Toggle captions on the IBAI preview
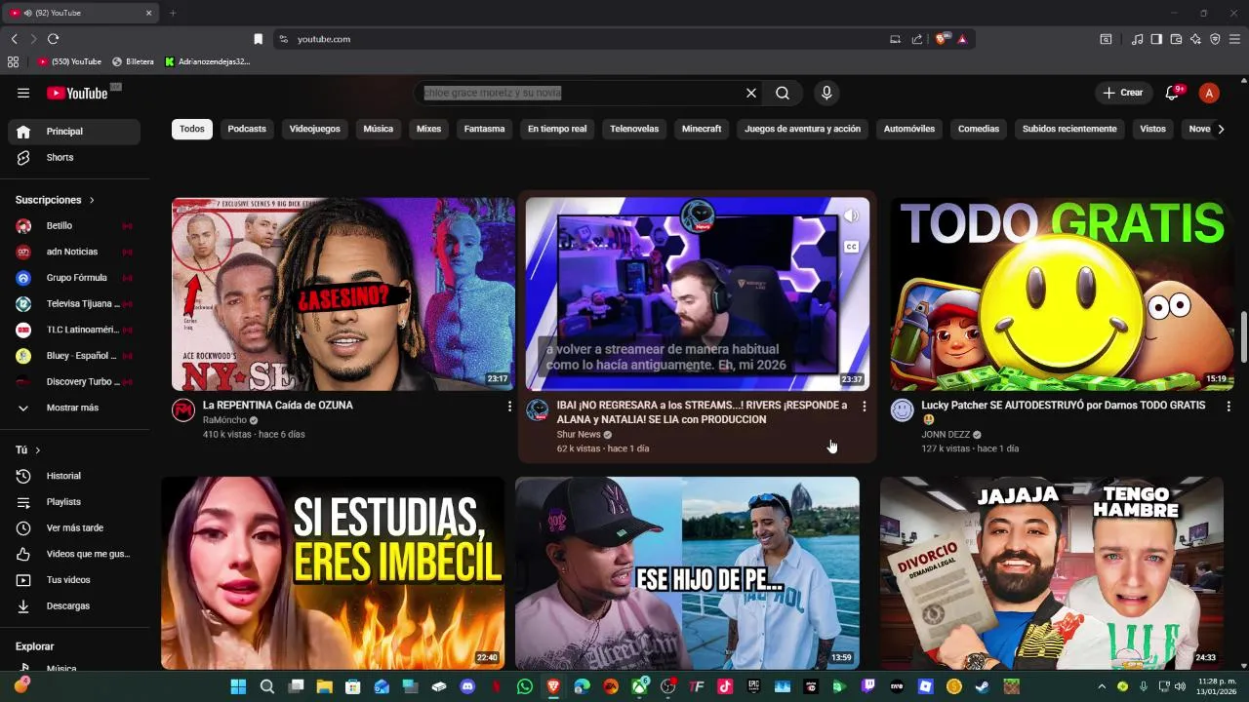 (x=851, y=247)
